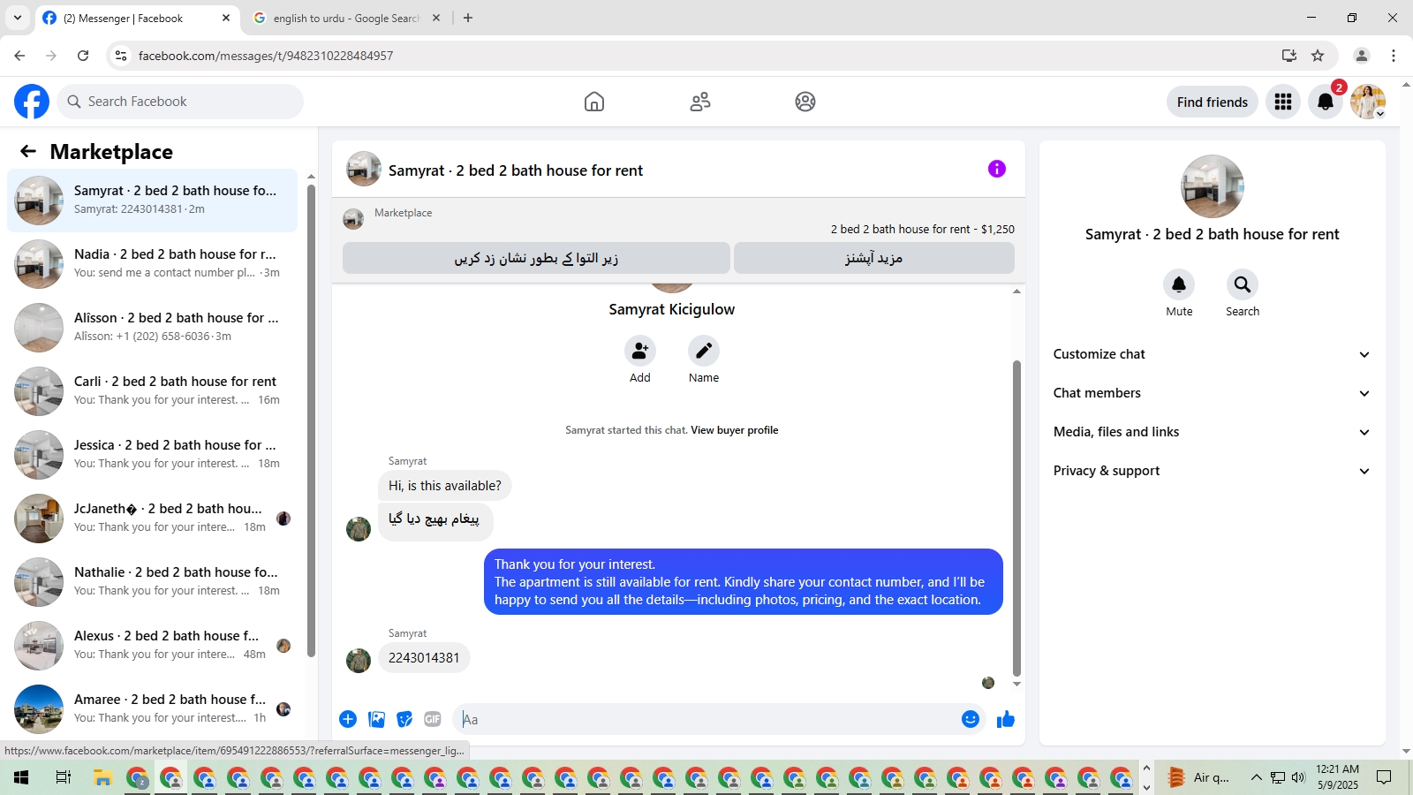
Task: Open the Nathalie conversation in the list
Action: click(152, 582)
